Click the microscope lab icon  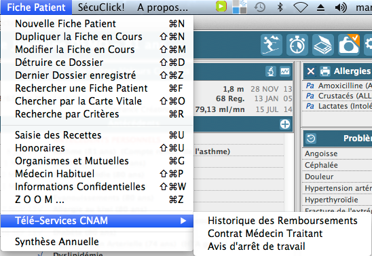271,71
